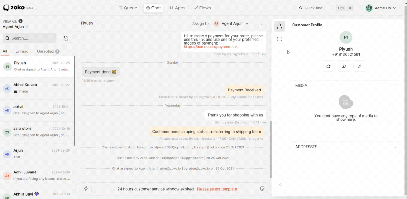Select the Unreplied filter tab
407x199 pixels.
[48, 51]
